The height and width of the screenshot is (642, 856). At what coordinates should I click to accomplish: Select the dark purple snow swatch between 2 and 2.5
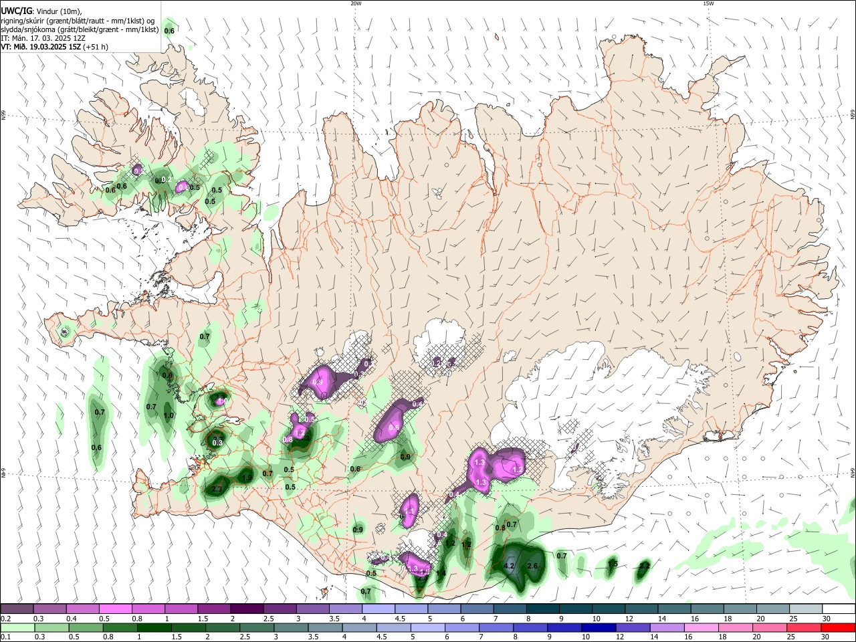246,609
